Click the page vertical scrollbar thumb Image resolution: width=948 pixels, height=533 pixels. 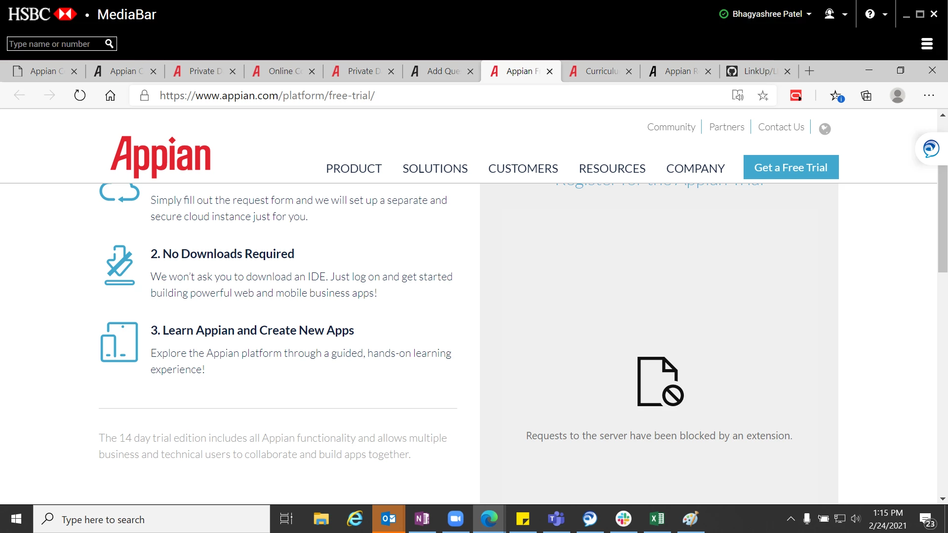[943, 219]
